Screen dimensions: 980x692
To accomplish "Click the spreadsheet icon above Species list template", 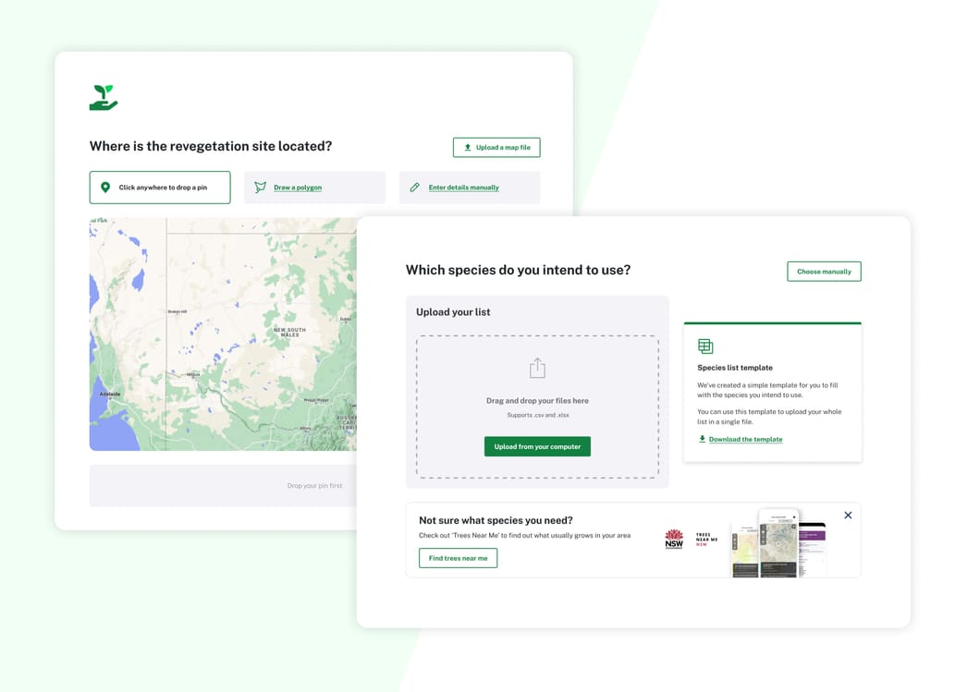I will (705, 345).
